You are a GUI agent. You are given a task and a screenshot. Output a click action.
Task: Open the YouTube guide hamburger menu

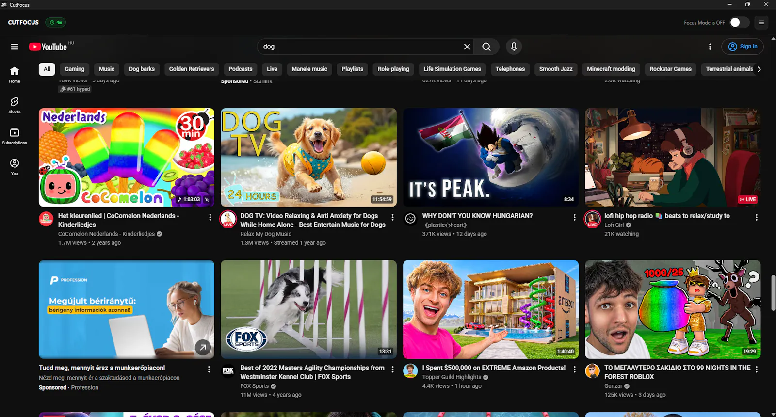pos(15,47)
